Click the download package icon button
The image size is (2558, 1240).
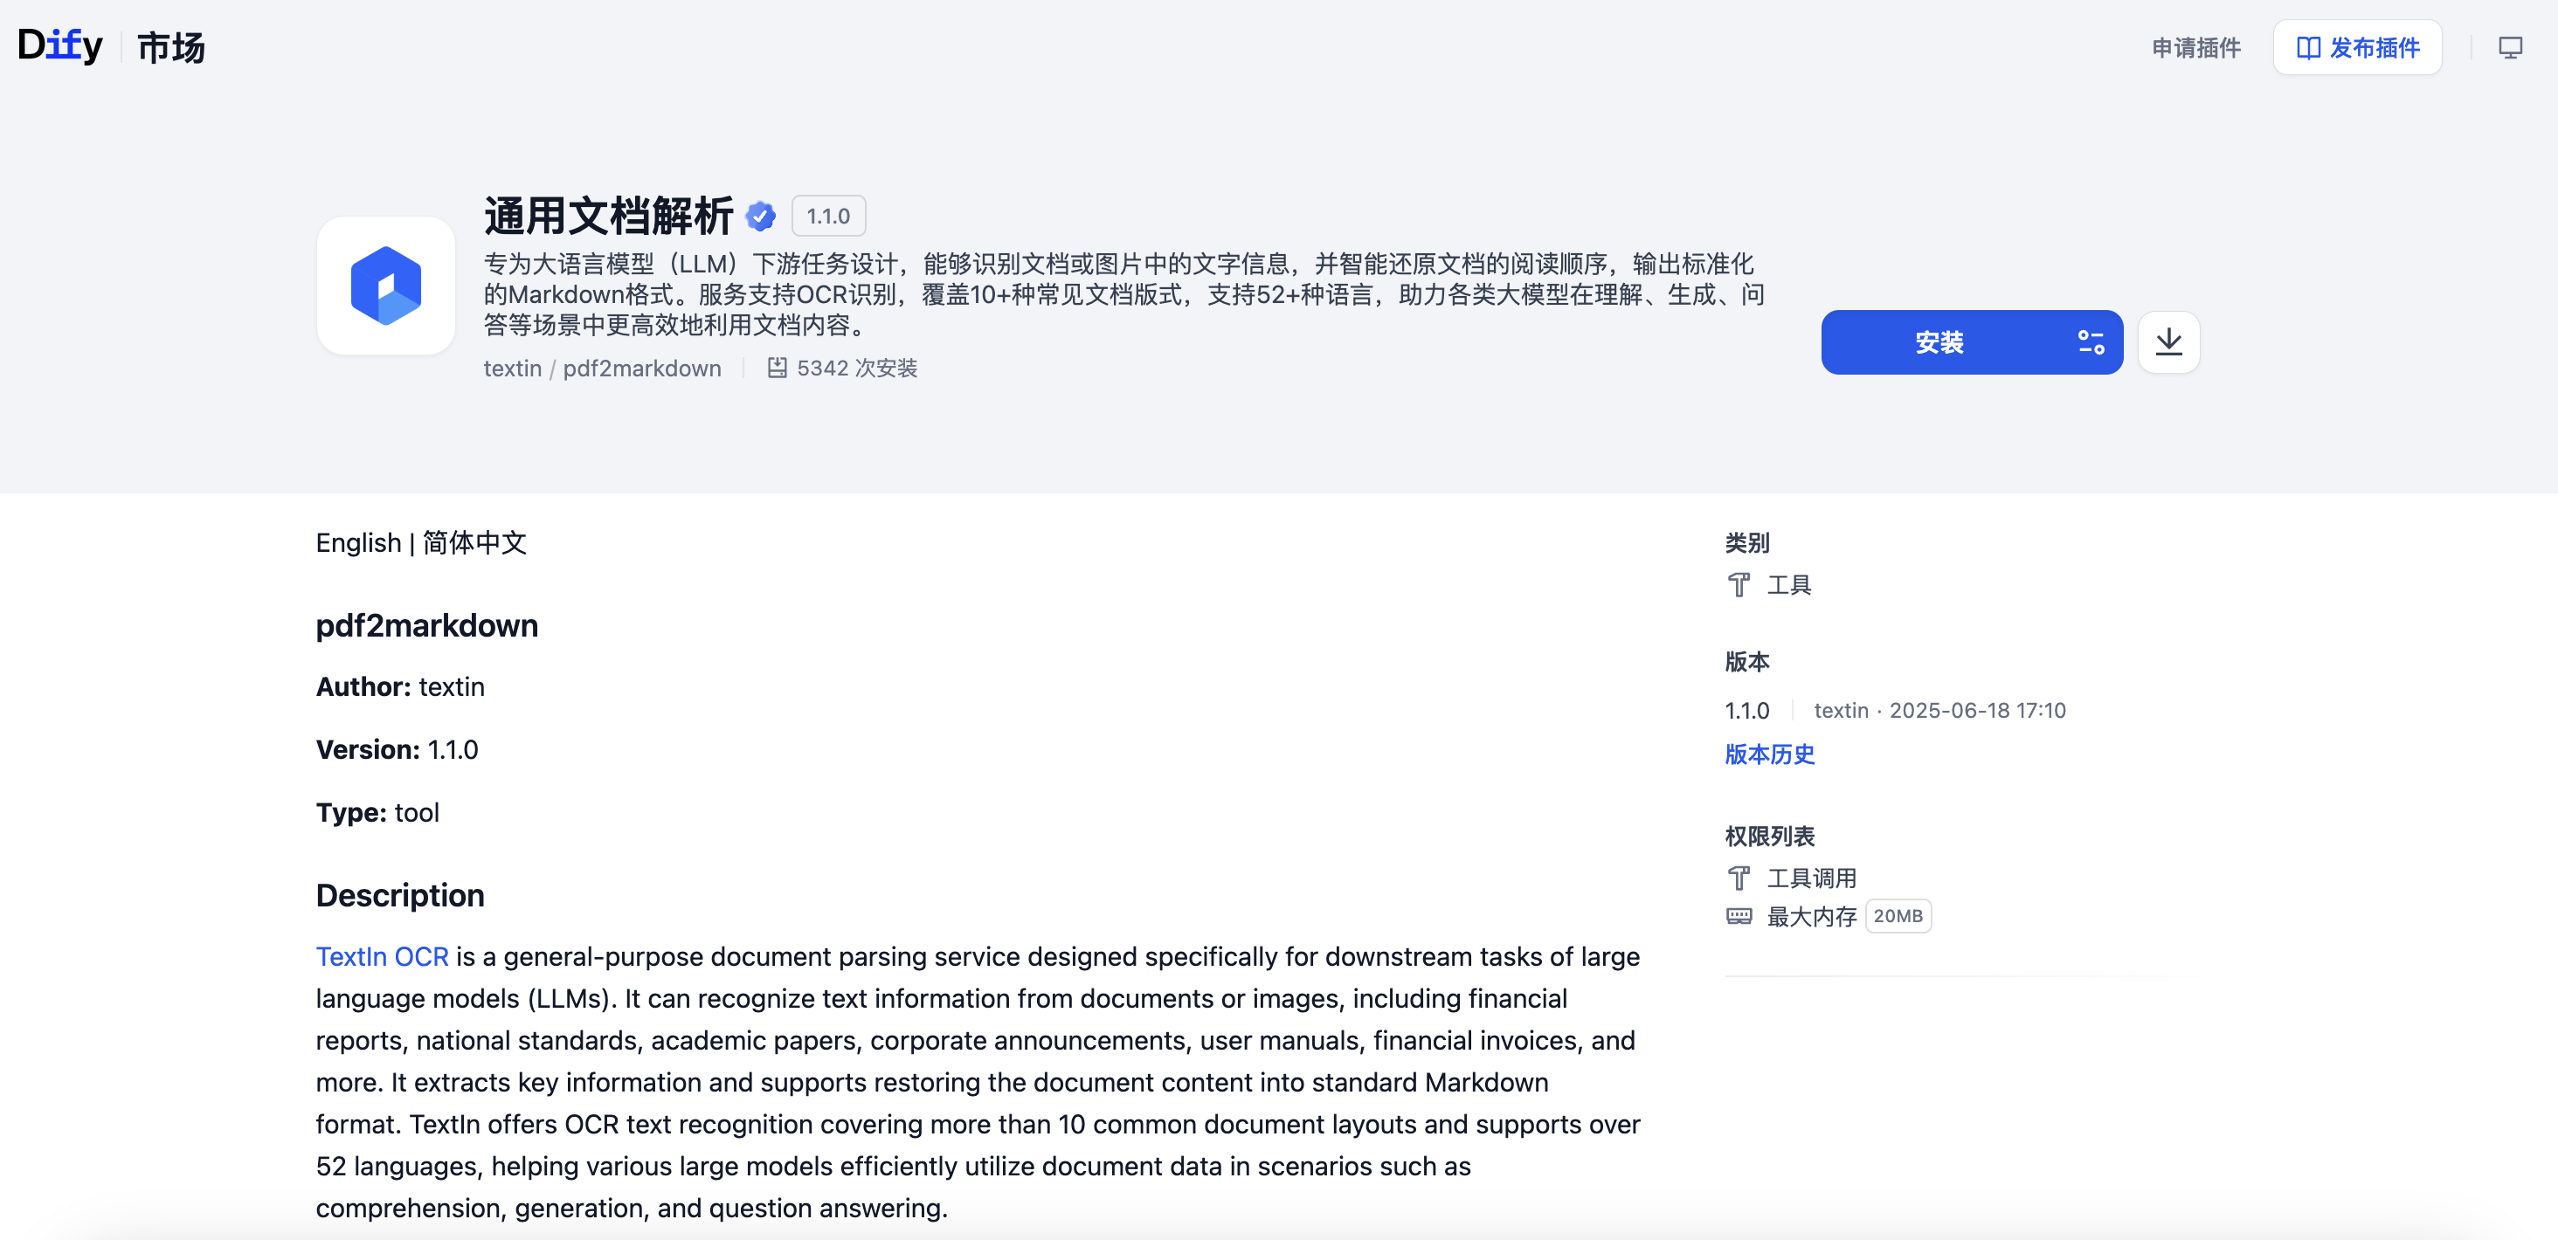[2168, 342]
